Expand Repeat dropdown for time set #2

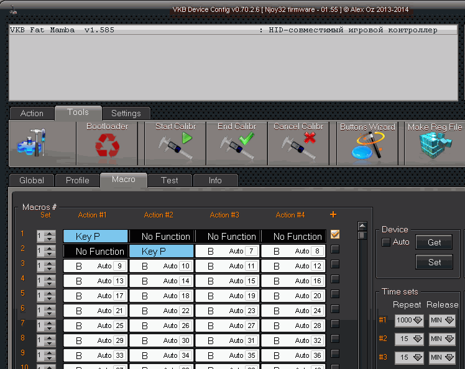tap(409, 339)
